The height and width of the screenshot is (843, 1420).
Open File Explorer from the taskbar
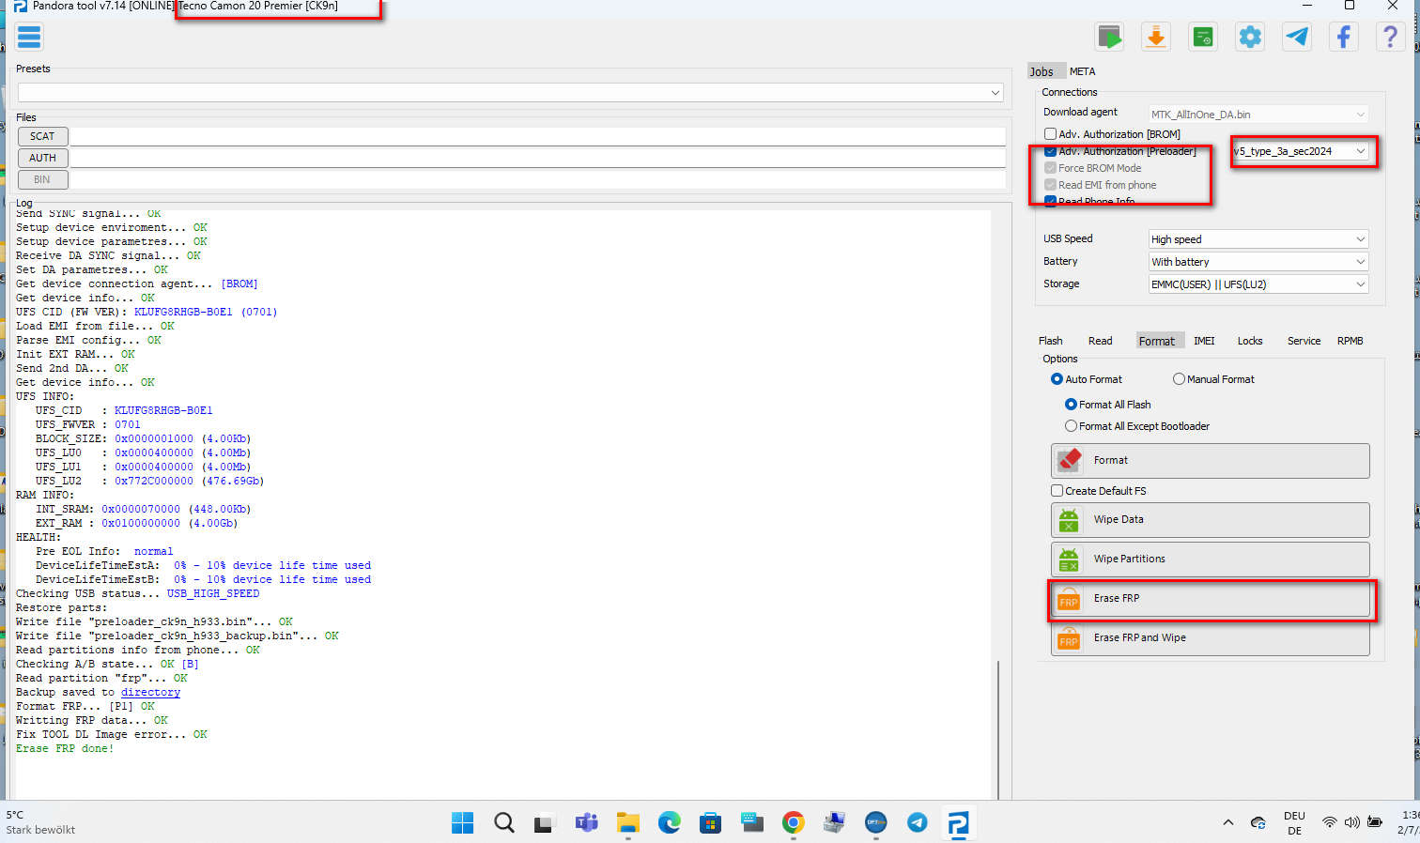tap(627, 823)
